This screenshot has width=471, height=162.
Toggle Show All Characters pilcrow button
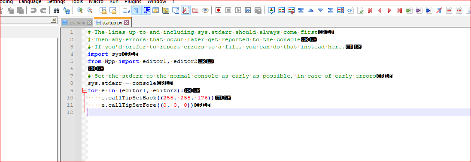(x=137, y=10)
